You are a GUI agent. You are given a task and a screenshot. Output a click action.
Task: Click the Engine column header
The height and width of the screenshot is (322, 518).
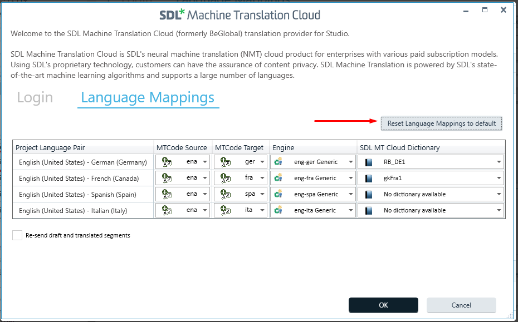(x=313, y=147)
